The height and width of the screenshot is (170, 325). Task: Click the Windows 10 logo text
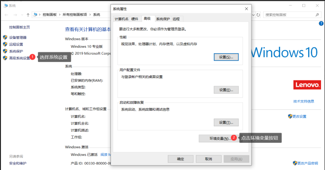[x=284, y=52]
